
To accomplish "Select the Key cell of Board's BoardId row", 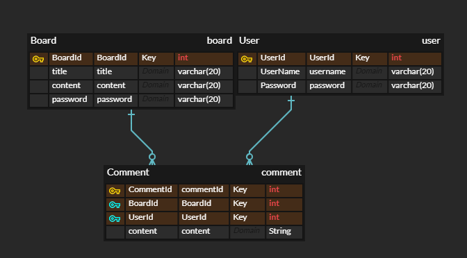I will click(x=156, y=58).
